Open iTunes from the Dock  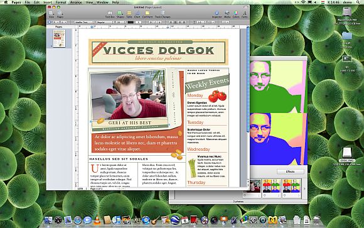click(117, 220)
